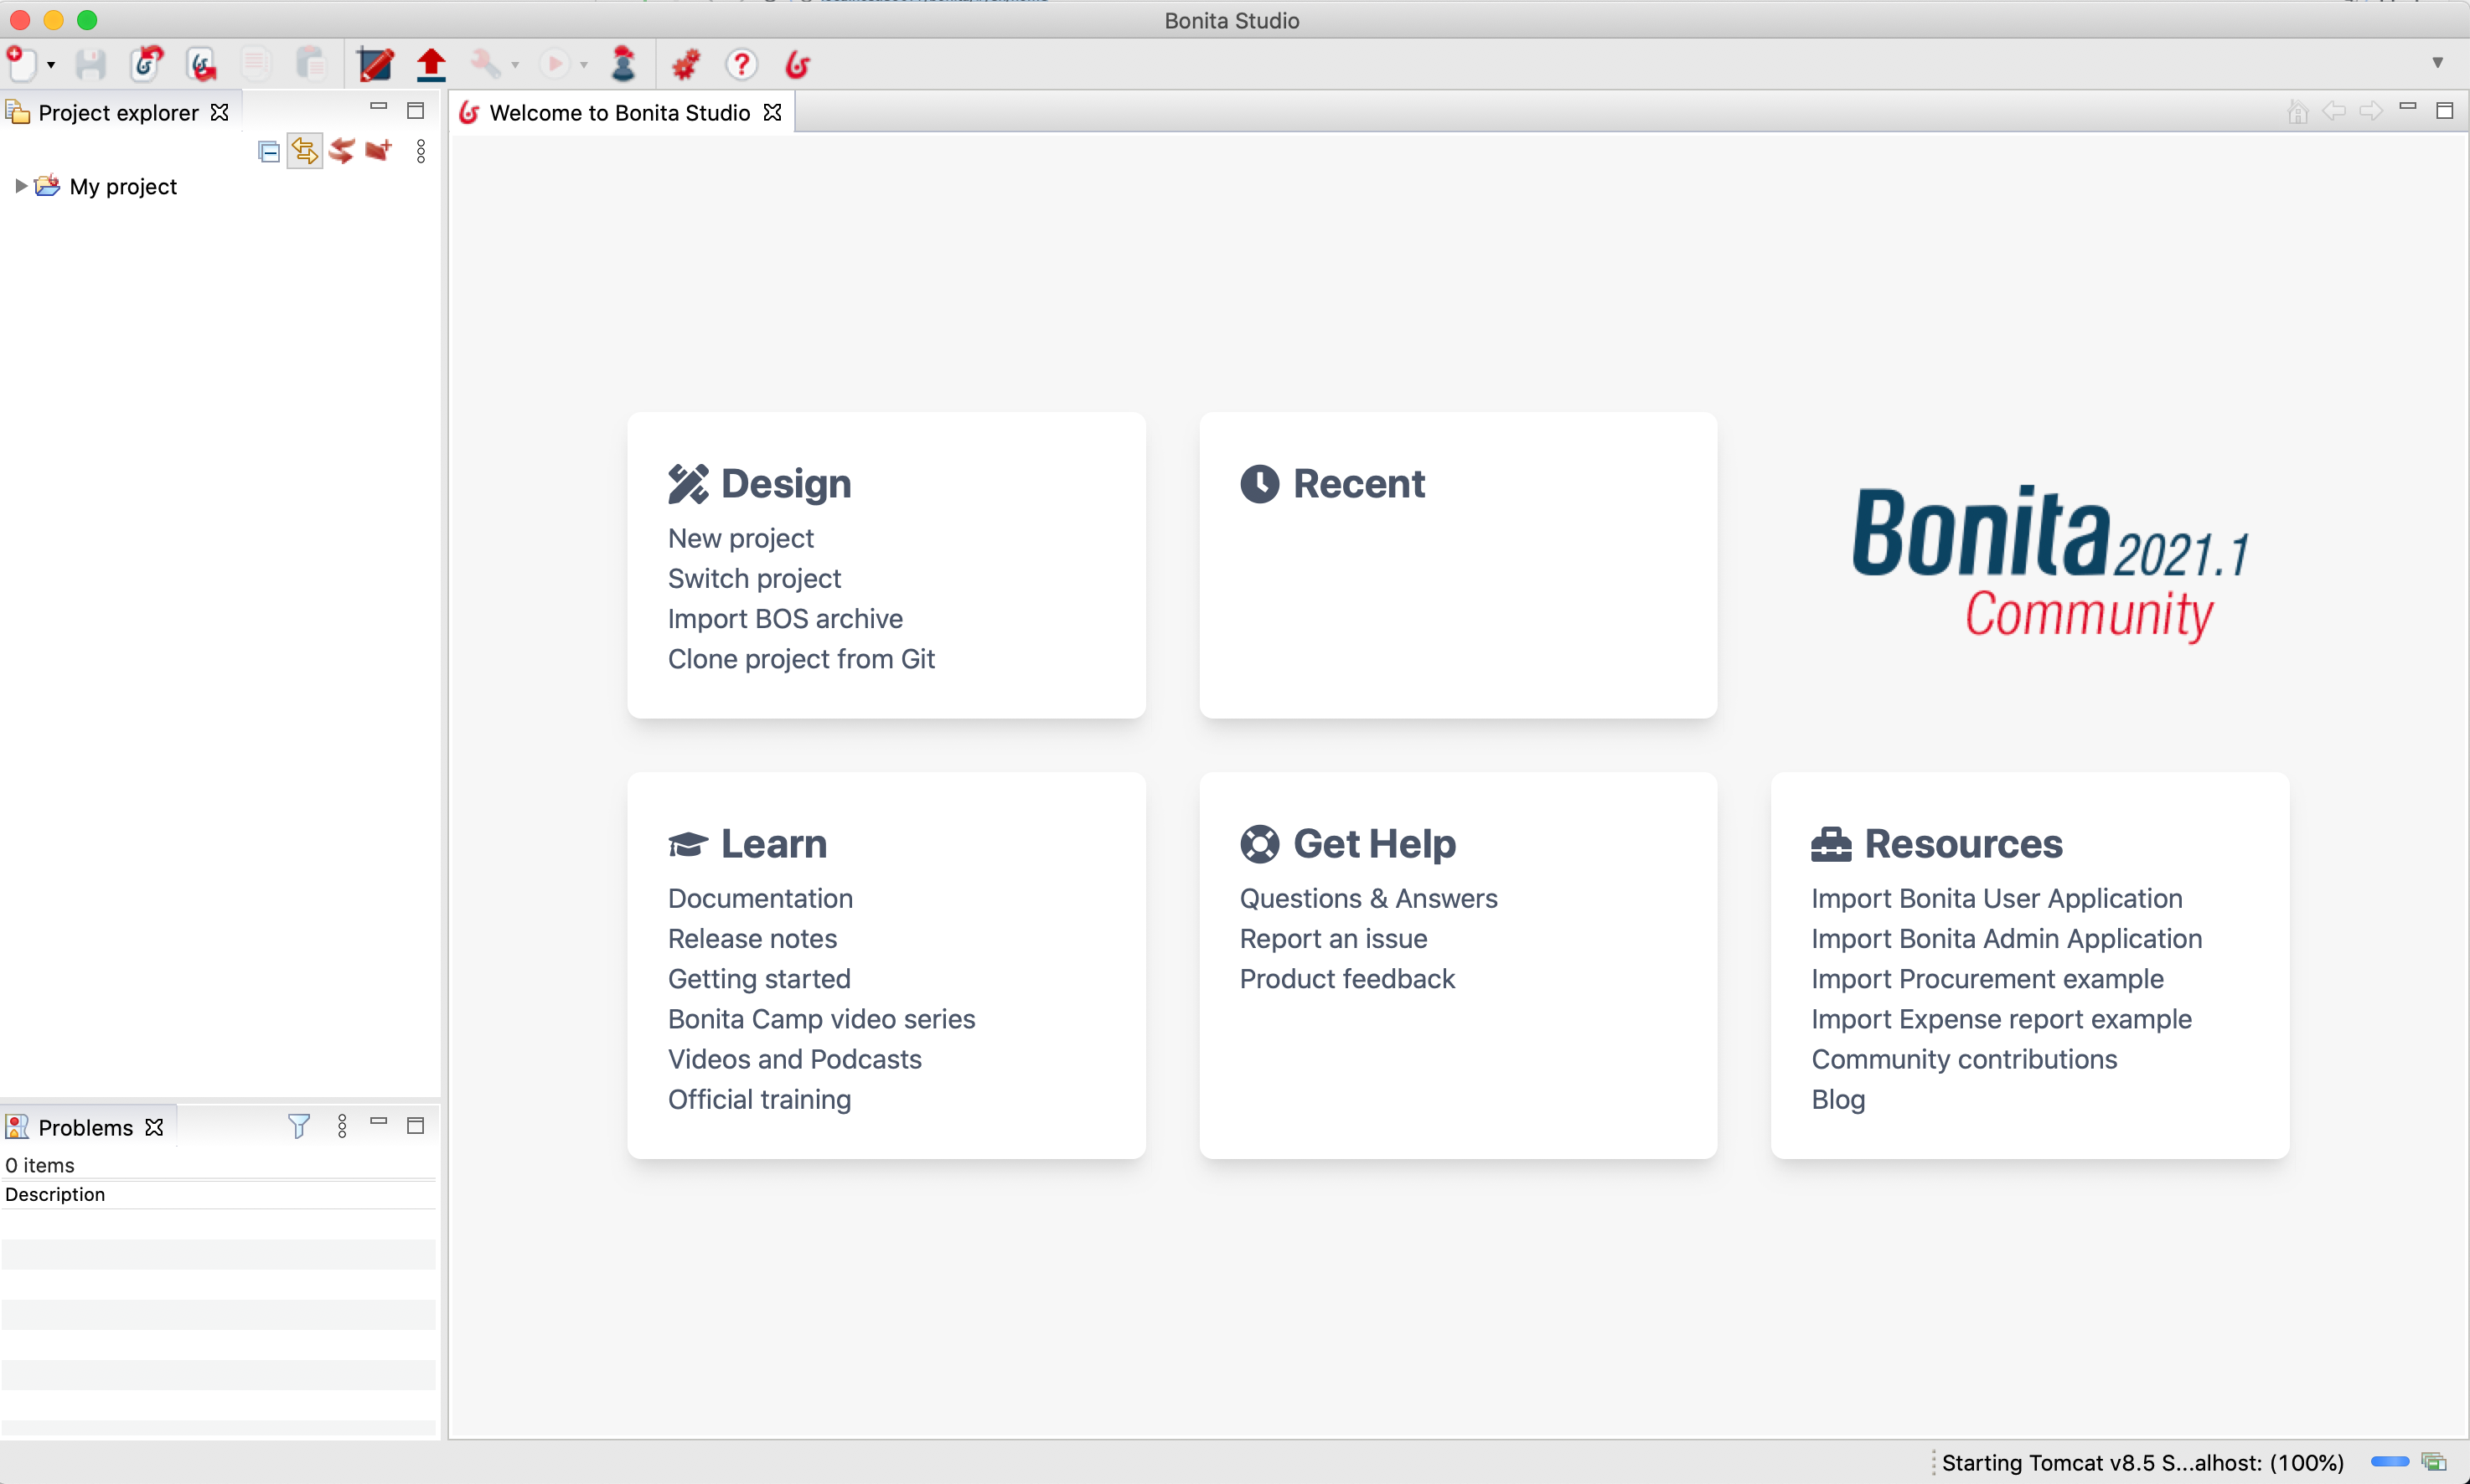Expand the My project tree node

20,186
